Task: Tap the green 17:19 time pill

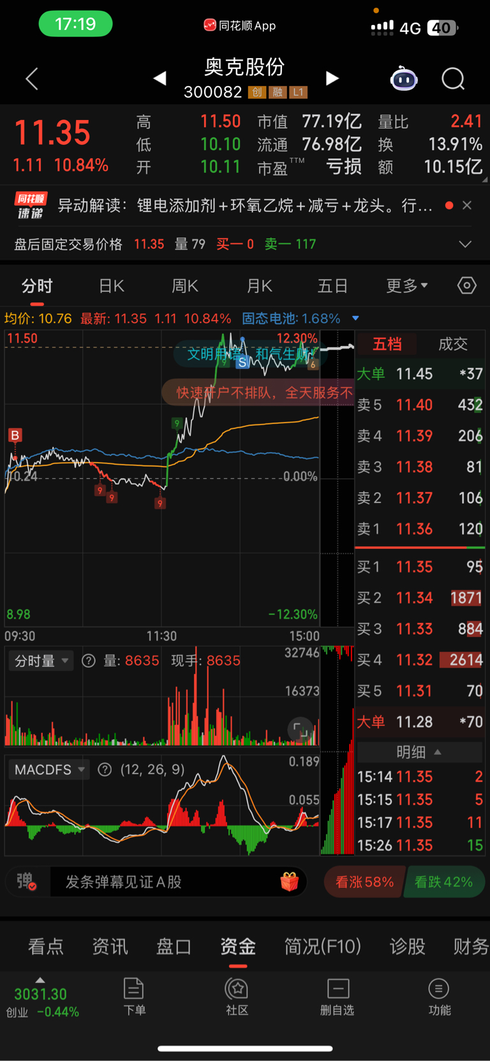Action: click(75, 24)
